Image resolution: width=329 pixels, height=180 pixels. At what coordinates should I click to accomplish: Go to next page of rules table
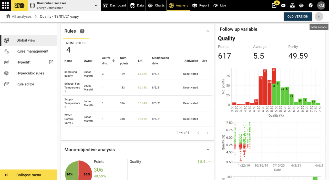click(x=207, y=133)
